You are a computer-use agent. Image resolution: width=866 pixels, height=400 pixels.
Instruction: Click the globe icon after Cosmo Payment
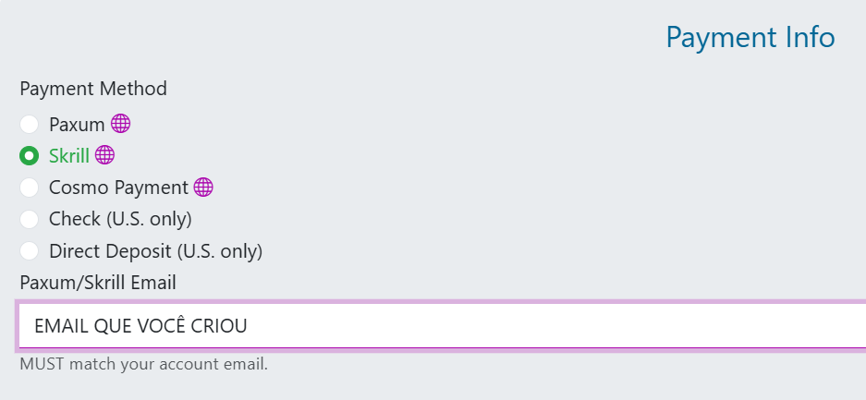[x=203, y=188]
